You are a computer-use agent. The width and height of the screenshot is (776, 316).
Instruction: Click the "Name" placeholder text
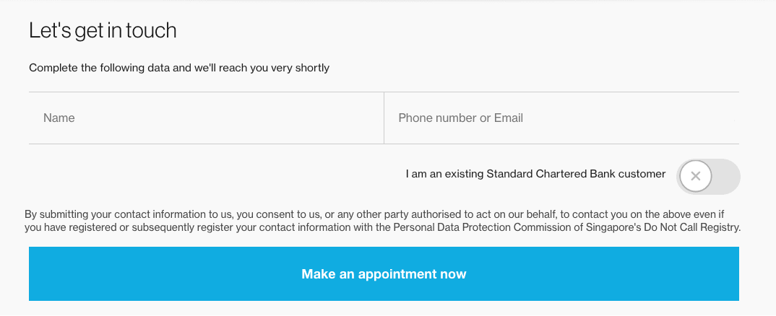[59, 118]
